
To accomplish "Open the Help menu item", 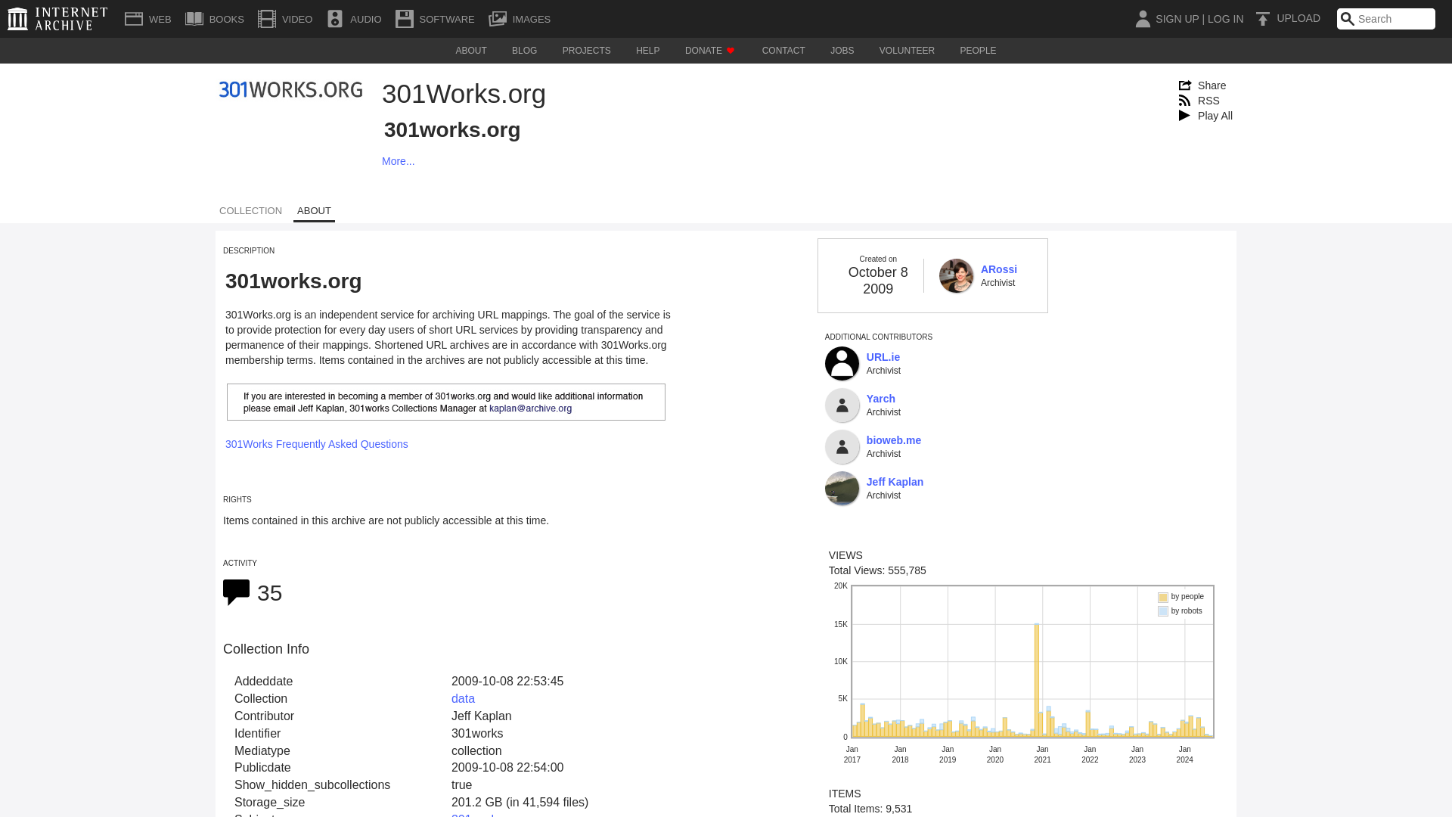I will 647,51.
